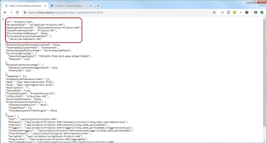Go back with the browser back arrow
The height and width of the screenshot is (143, 267).
tap(5, 12)
